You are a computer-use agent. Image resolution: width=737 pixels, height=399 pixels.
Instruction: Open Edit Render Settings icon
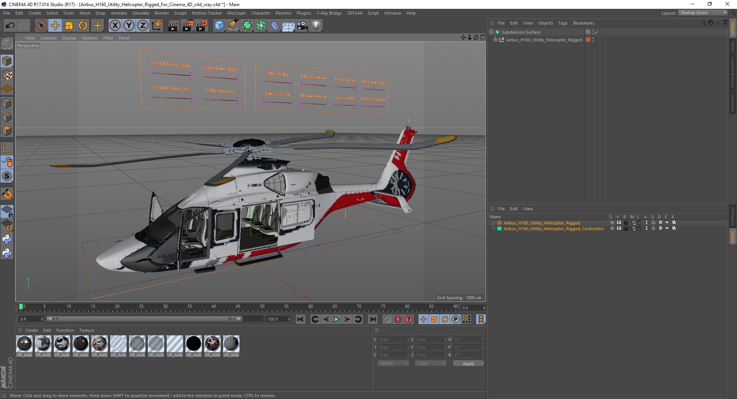pyautogui.click(x=202, y=26)
